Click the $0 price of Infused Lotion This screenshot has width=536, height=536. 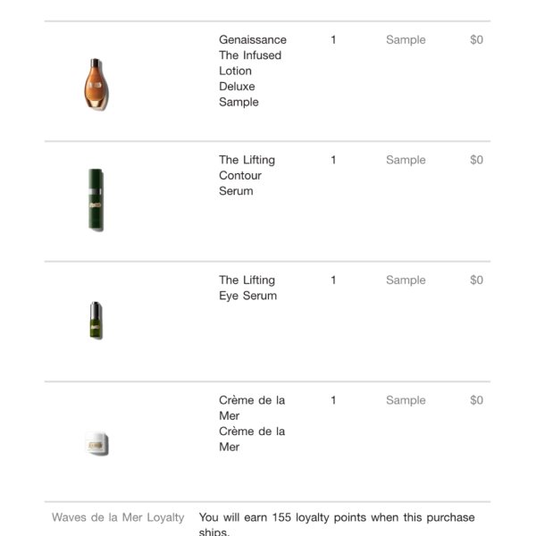(x=476, y=39)
